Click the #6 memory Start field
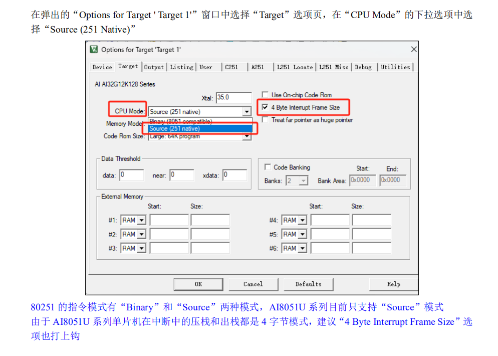The width and height of the screenshot is (498, 356). point(330,248)
